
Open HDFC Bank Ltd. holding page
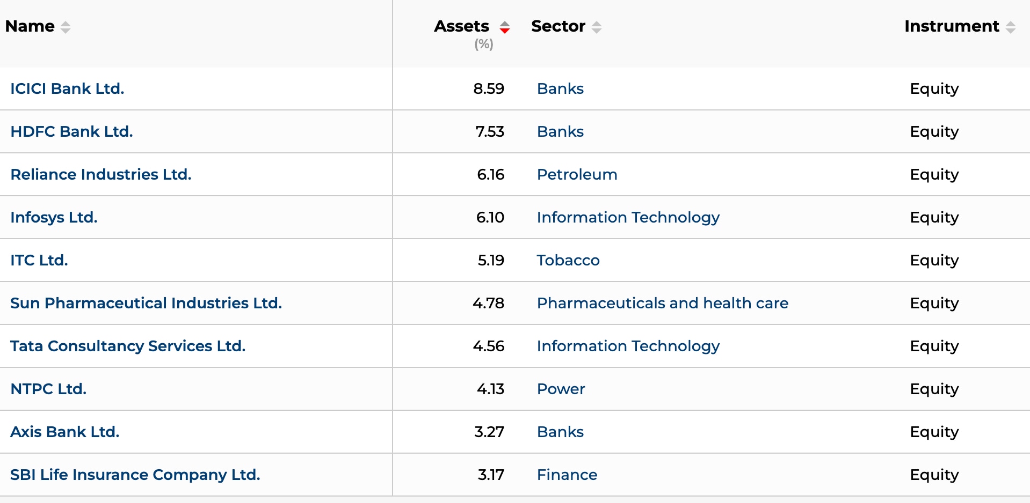71,131
